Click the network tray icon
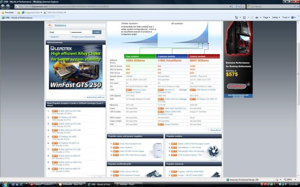This screenshot has width=300, height=187. [283, 184]
